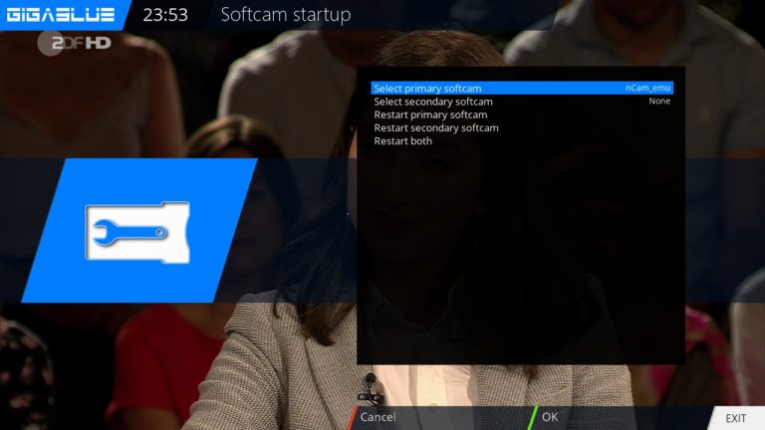Highlight Select primary softcam entry
The image size is (765, 430).
427,89
